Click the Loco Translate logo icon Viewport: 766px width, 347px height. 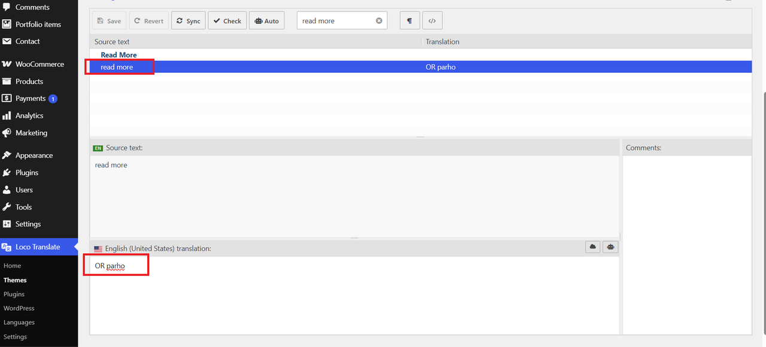[x=7, y=247]
